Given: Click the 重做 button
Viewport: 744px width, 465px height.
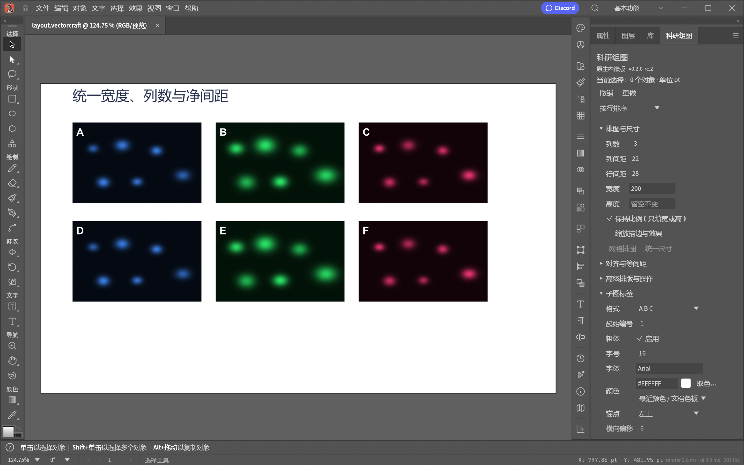Looking at the screenshot, I should 629,93.
